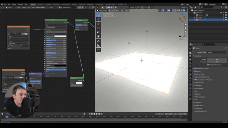Switch perspective/orthographic grid gizmo

pos(186,35)
